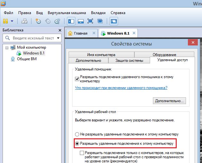Image resolution: width=202 pixels, height=163 pixels.
Task: Enable network level authentication checkbox
Action: click(x=82, y=153)
